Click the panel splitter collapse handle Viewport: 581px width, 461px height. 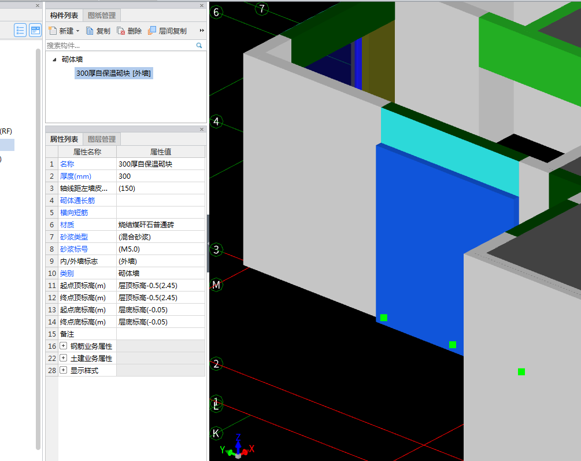(x=208, y=244)
